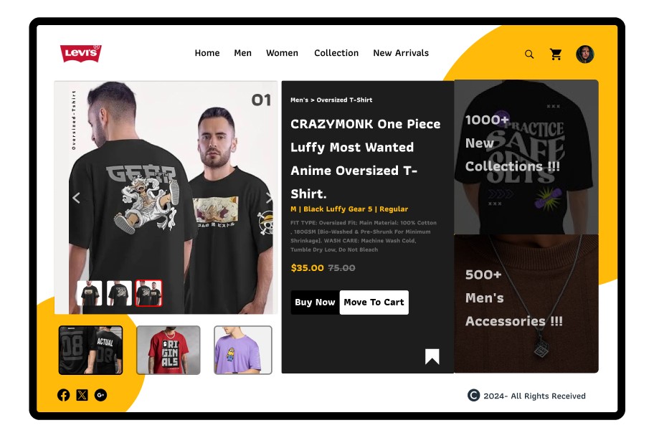Open the X social icon

coord(82,395)
